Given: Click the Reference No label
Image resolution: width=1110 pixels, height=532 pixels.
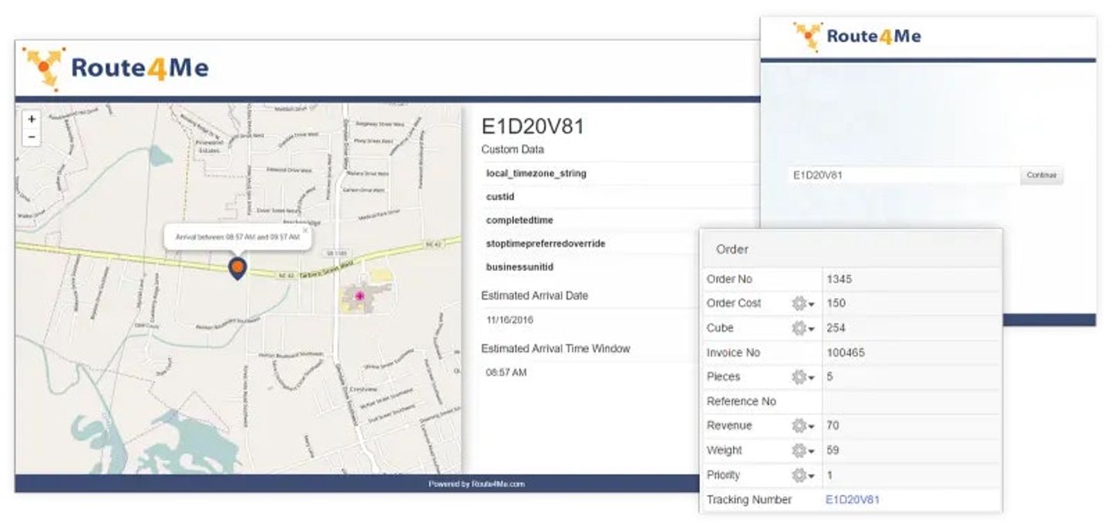Looking at the screenshot, I should (742, 401).
